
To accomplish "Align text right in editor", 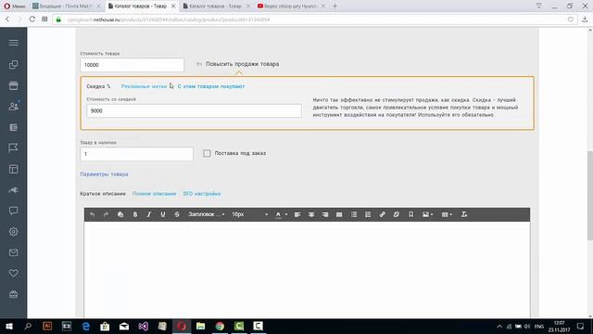I will (325, 214).
